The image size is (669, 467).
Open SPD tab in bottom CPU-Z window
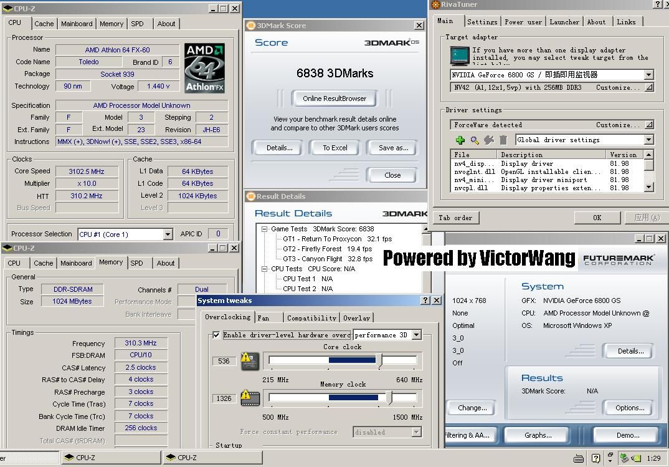[x=136, y=263]
